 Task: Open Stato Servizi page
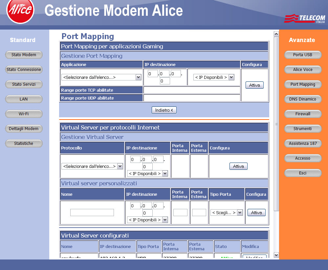pos(24,84)
